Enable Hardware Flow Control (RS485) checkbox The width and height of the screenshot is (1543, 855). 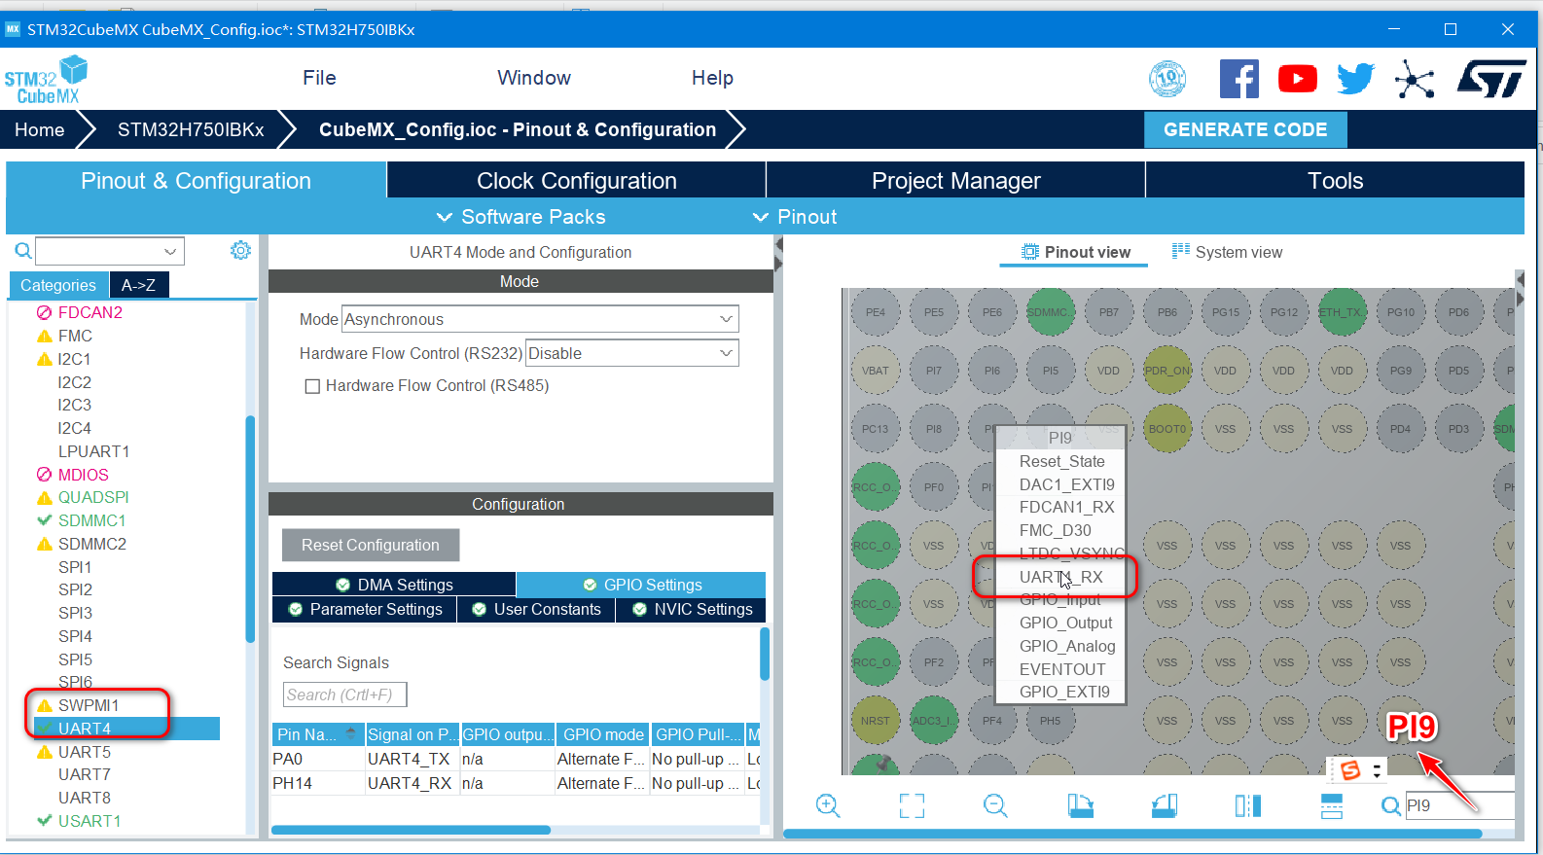(312, 386)
